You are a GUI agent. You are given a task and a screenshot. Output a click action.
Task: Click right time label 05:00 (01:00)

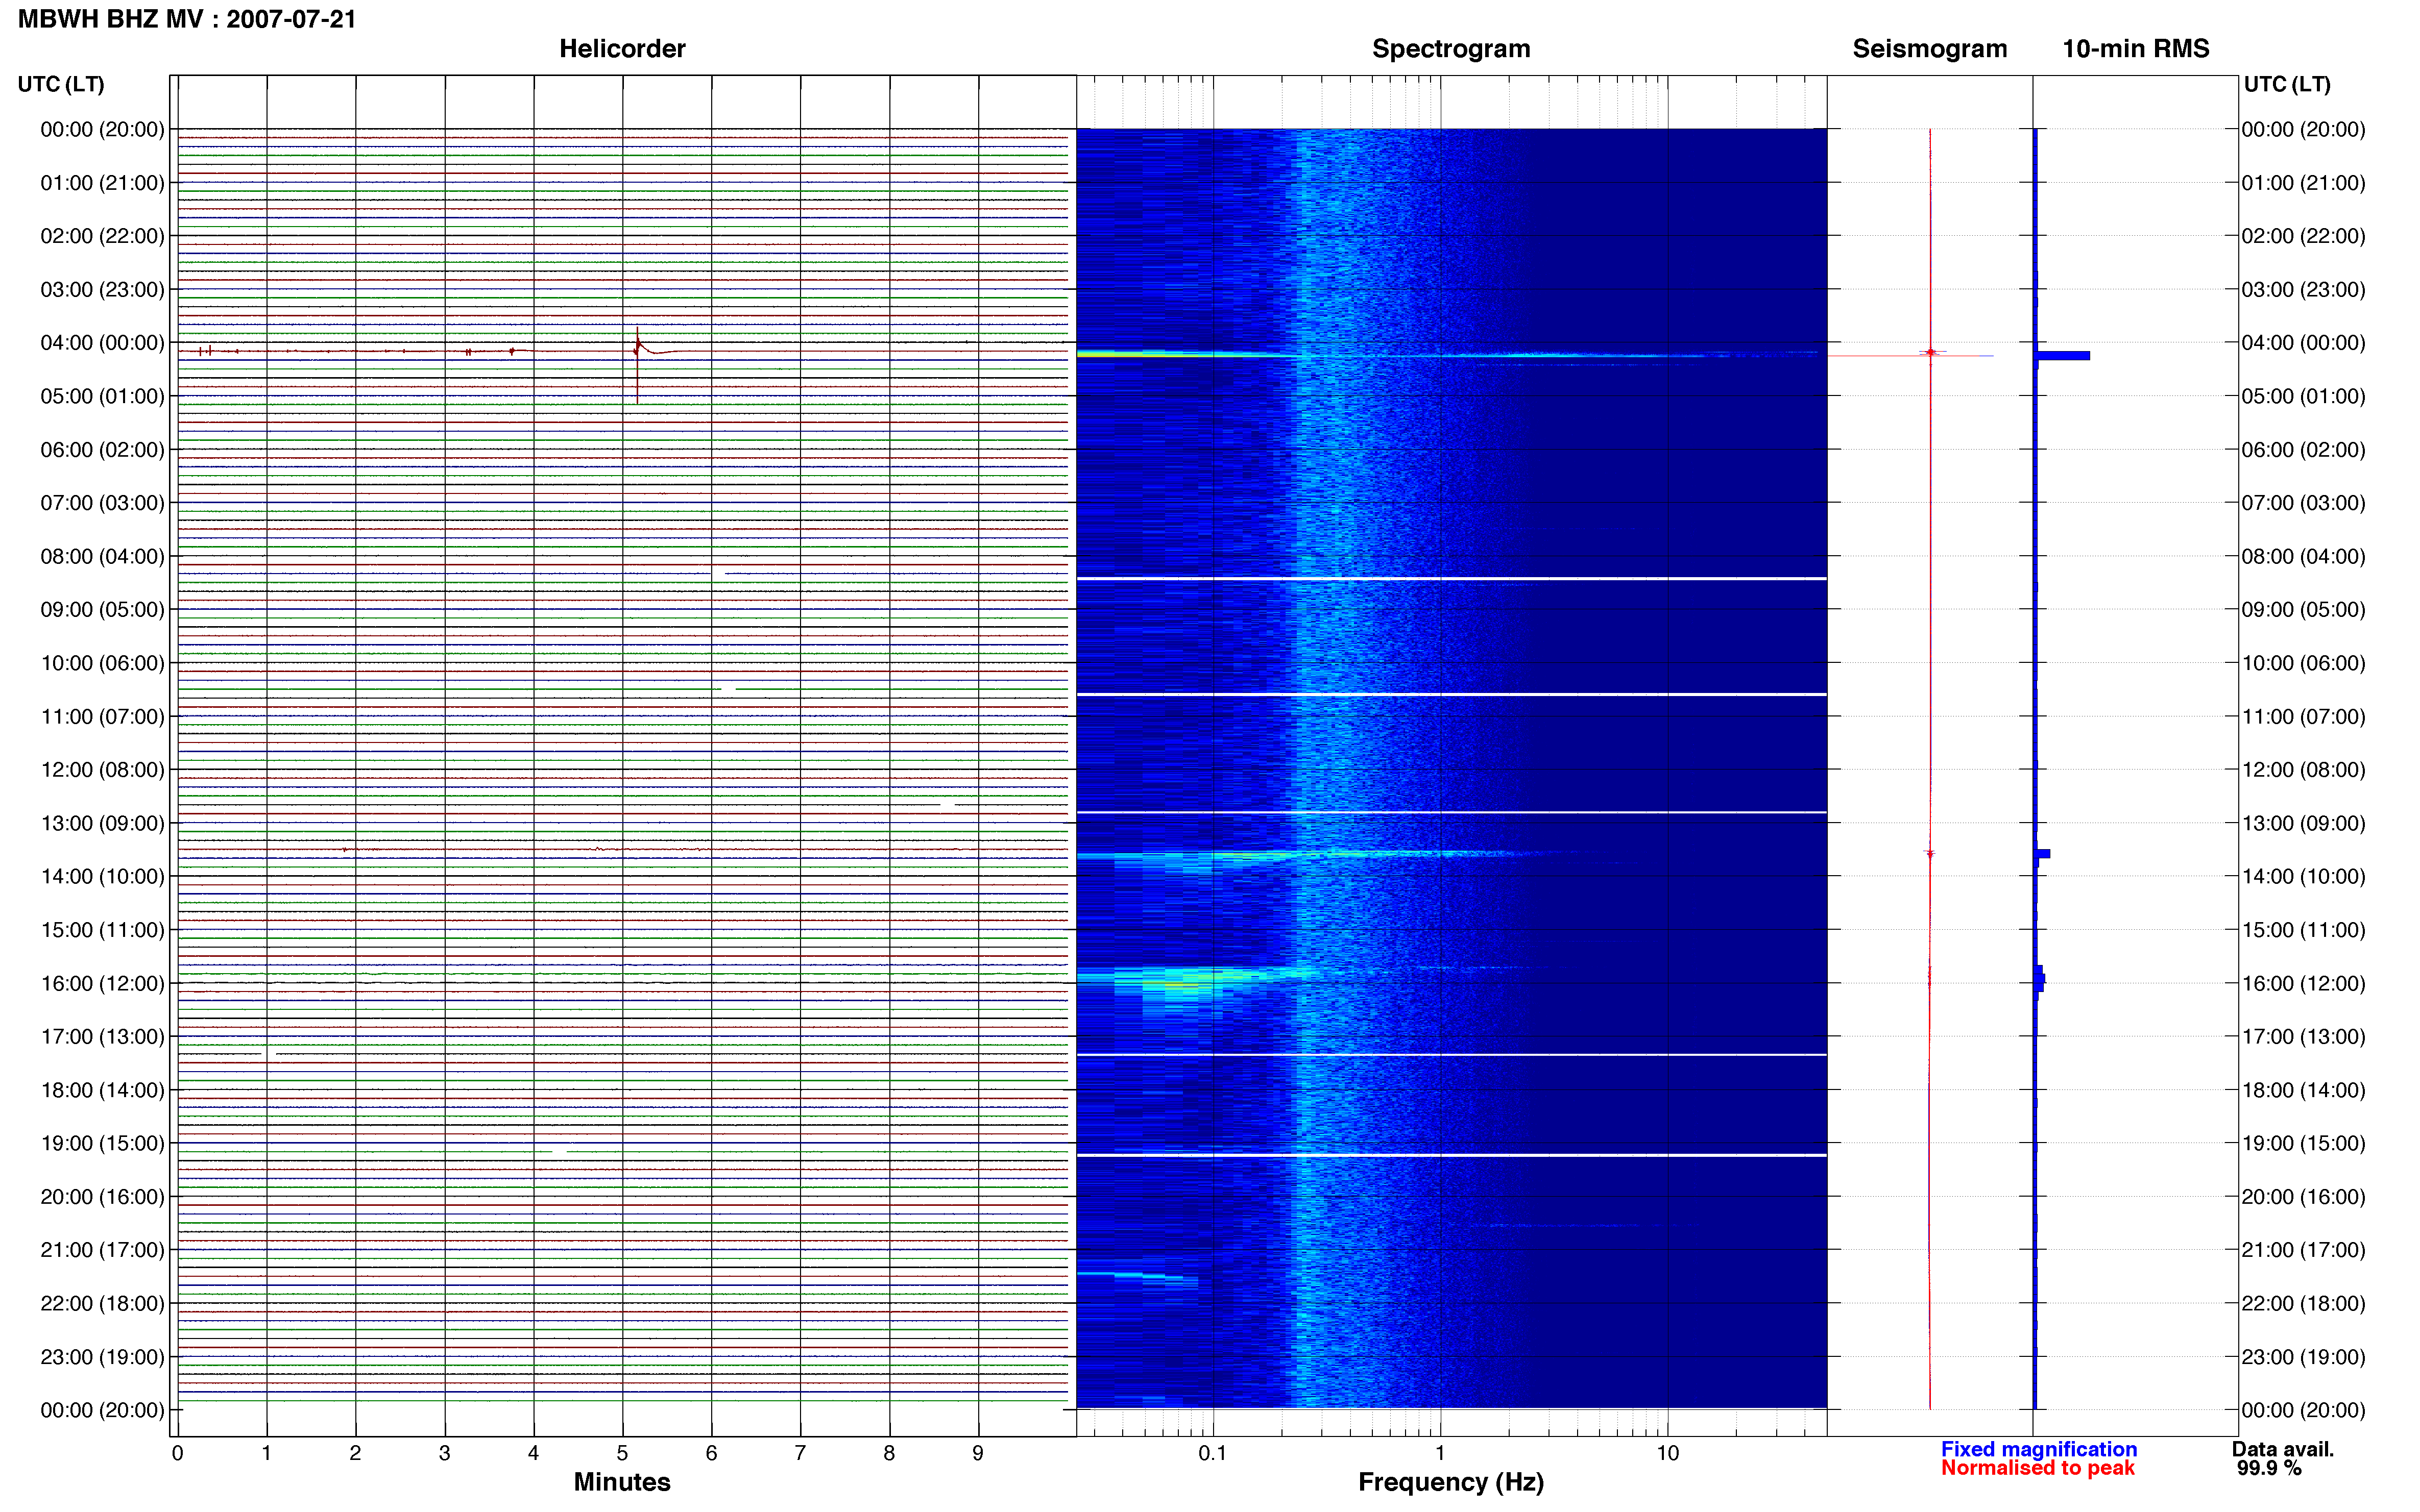(x=2303, y=396)
